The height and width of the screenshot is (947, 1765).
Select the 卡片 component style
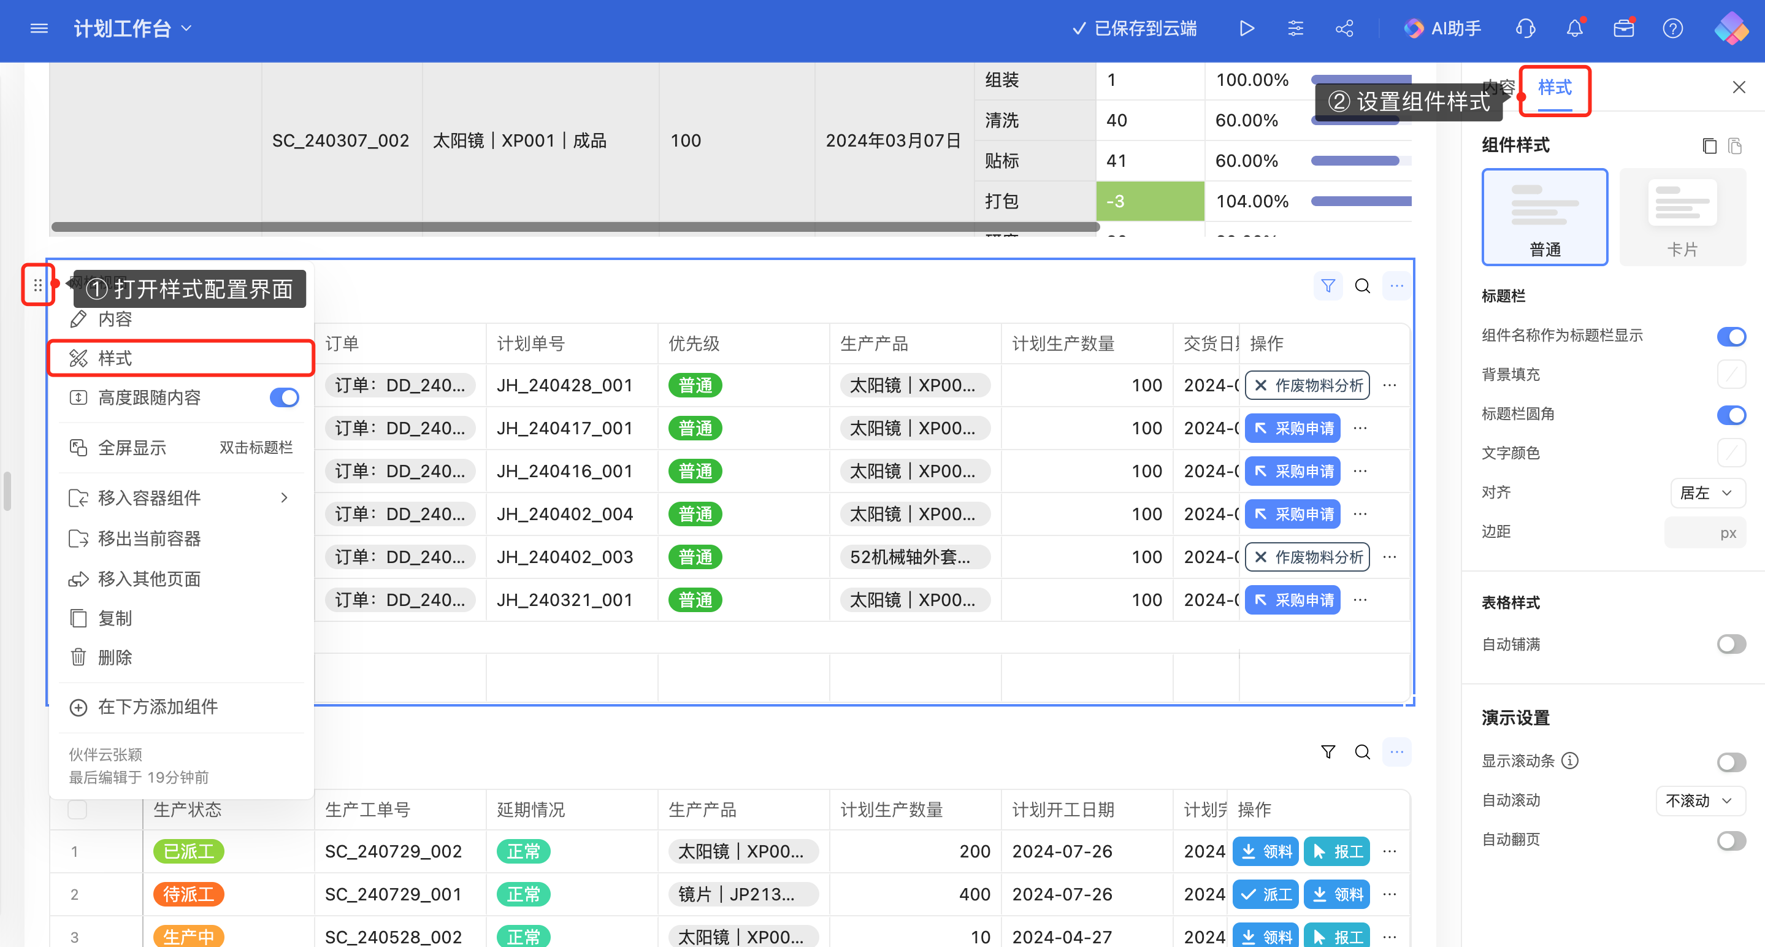coord(1682,217)
